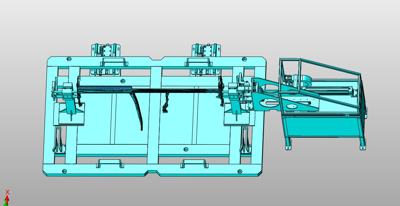The width and height of the screenshot is (400, 206).
Task: Select the bottom-left ribbed gusset bracket
Action: click(59, 140)
